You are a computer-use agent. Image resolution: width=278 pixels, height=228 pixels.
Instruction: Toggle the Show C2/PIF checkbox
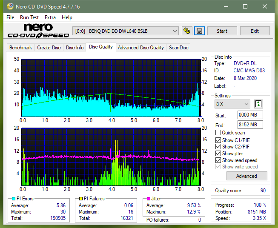pyautogui.click(x=218, y=147)
